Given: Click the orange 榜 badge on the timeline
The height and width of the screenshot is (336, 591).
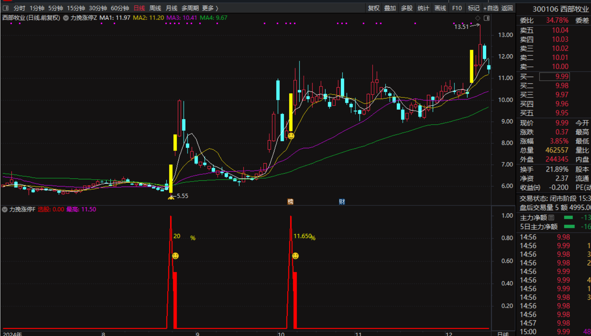Looking at the screenshot, I should (290, 201).
